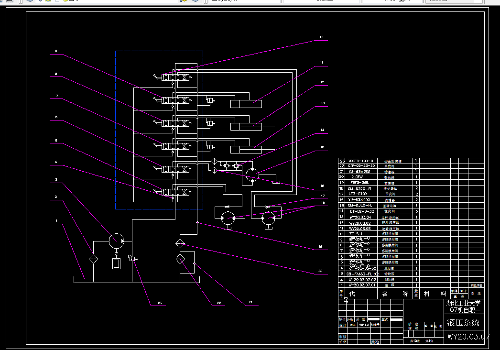Viewport: 500px width, 350px height.
Task: Click the '设计' label in title block
Action: tap(342, 325)
